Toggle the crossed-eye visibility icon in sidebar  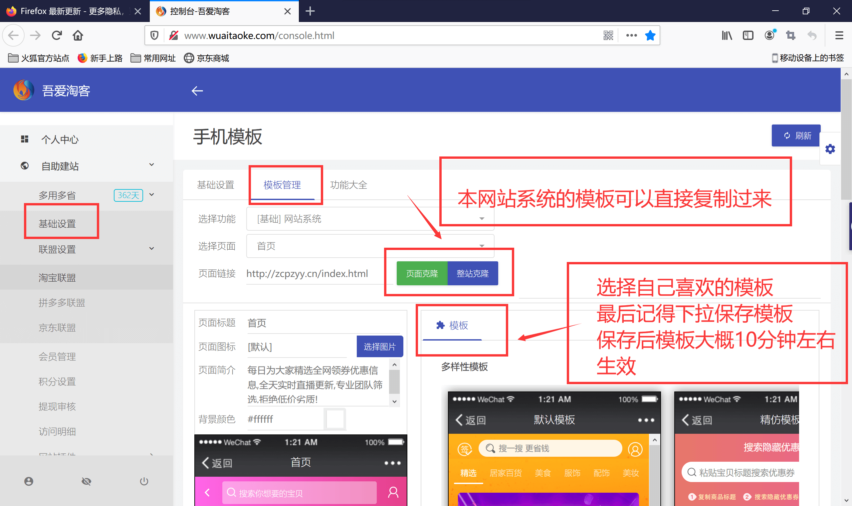click(x=86, y=481)
